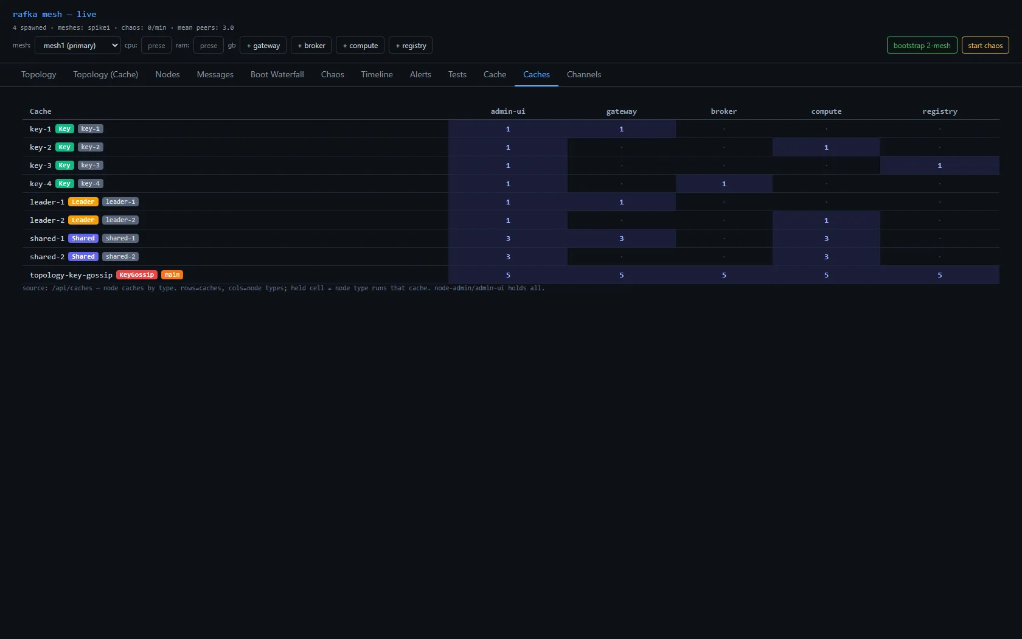Click the admin-ui column header
Screen dimensions: 1022x639
(x=508, y=111)
